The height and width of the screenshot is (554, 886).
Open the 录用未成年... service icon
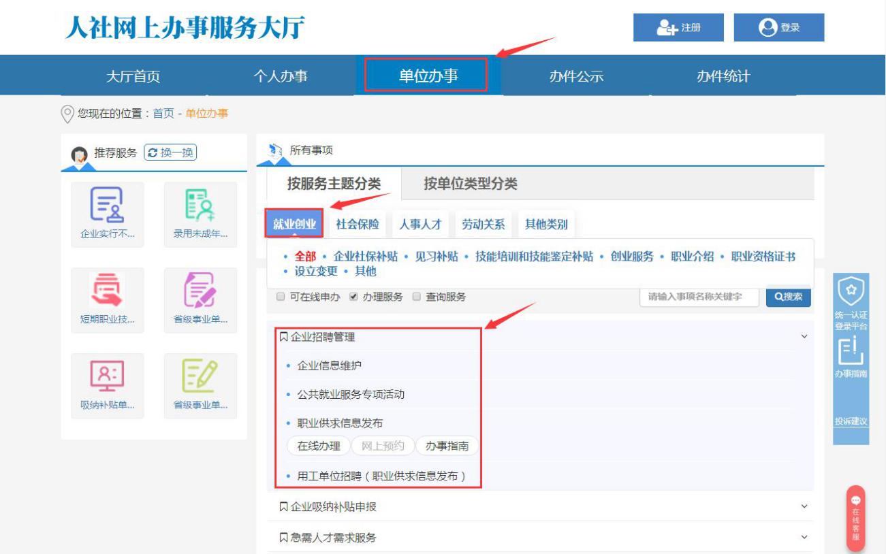pyautogui.click(x=200, y=205)
